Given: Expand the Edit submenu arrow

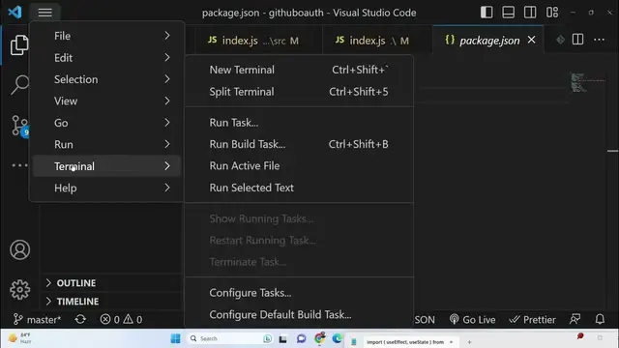Looking at the screenshot, I should (167, 58).
